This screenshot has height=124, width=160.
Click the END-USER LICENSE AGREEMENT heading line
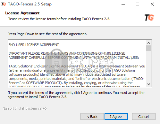click(34, 45)
